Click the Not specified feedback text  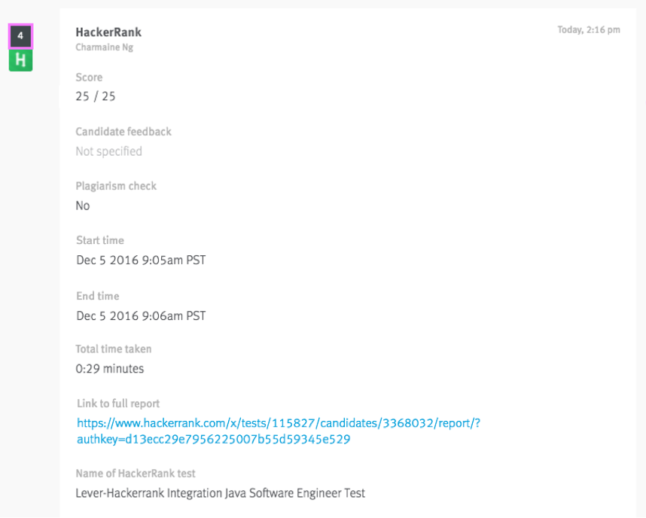click(x=108, y=151)
